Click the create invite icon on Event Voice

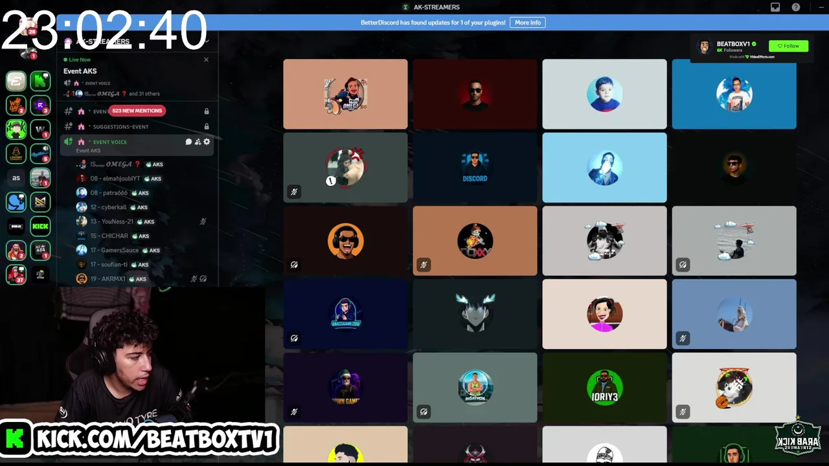[198, 142]
